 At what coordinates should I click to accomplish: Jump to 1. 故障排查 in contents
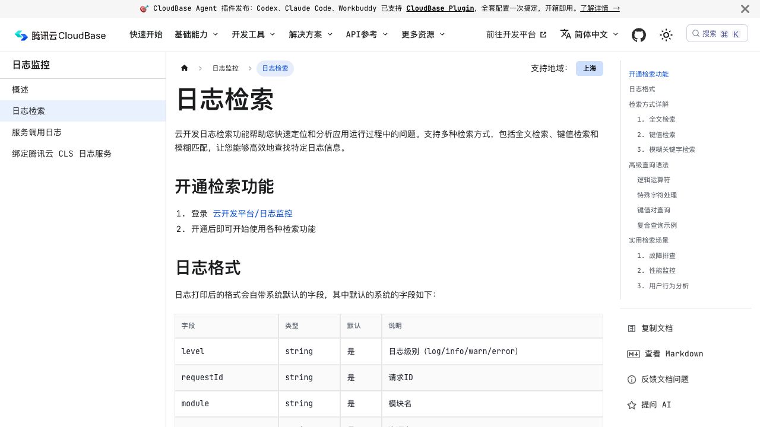click(x=656, y=256)
